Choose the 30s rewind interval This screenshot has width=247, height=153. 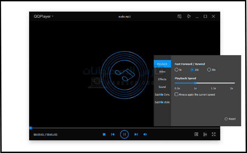tap(209, 70)
